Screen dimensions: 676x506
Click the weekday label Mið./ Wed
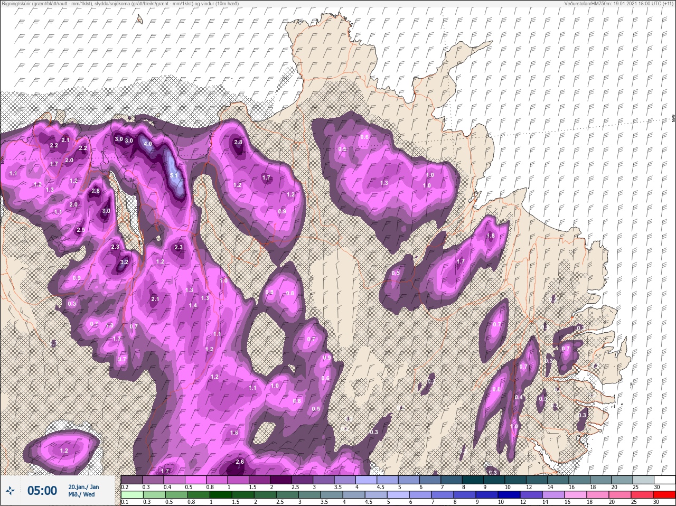[x=81, y=494]
